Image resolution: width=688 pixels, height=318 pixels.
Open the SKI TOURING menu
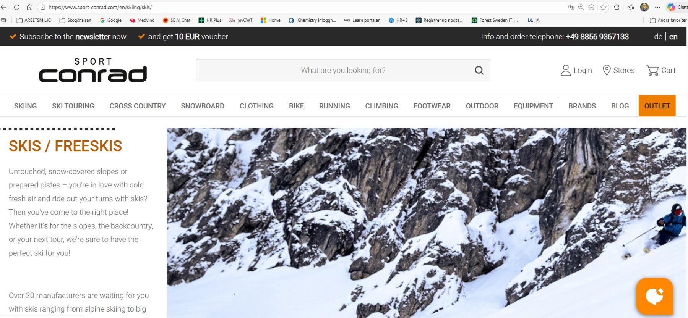73,106
